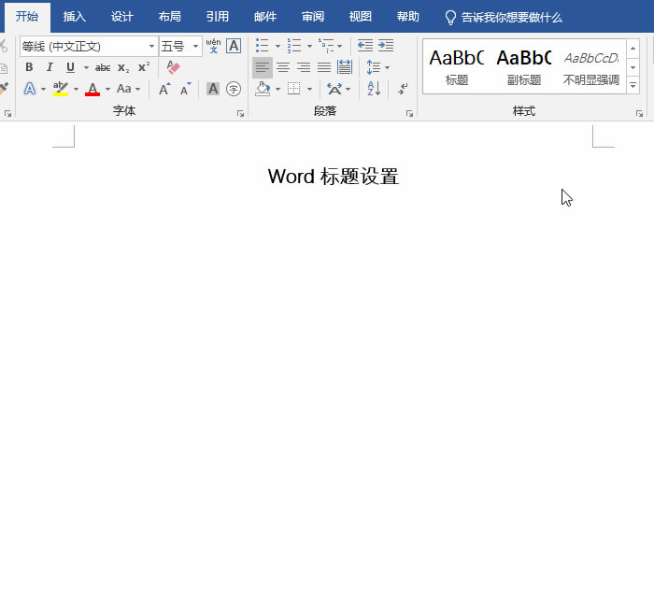Click the sort A-Z icon

pyautogui.click(x=374, y=89)
